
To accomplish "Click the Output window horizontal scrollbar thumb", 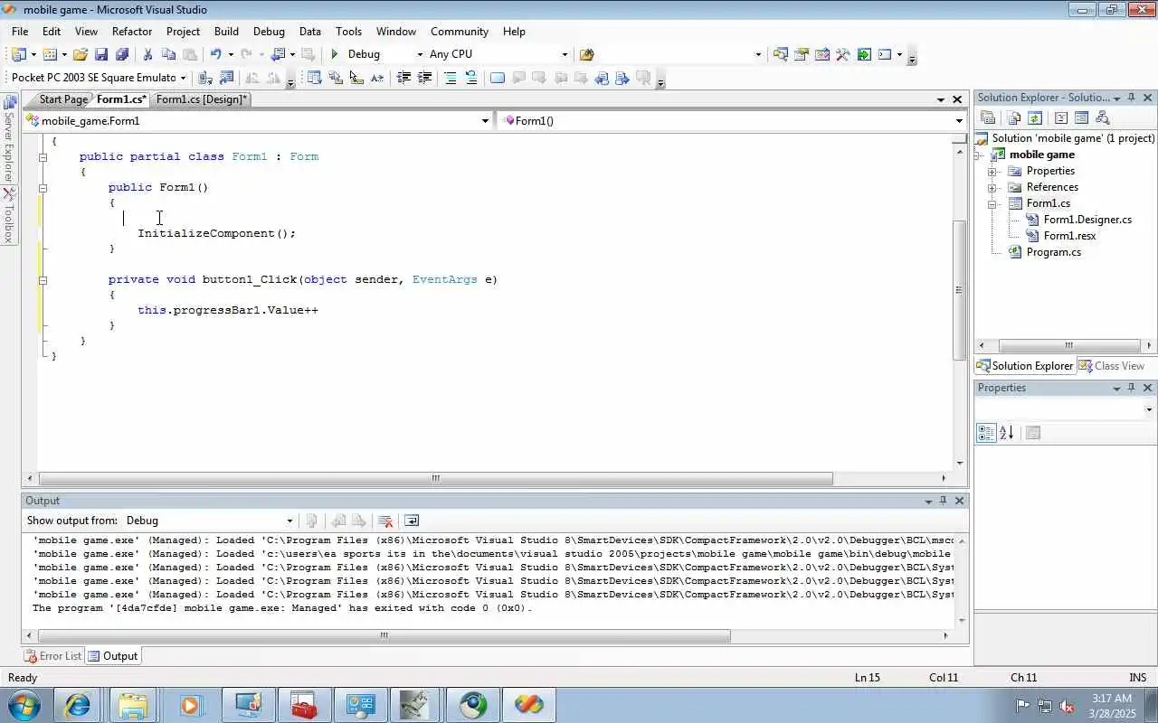I will pos(384,635).
